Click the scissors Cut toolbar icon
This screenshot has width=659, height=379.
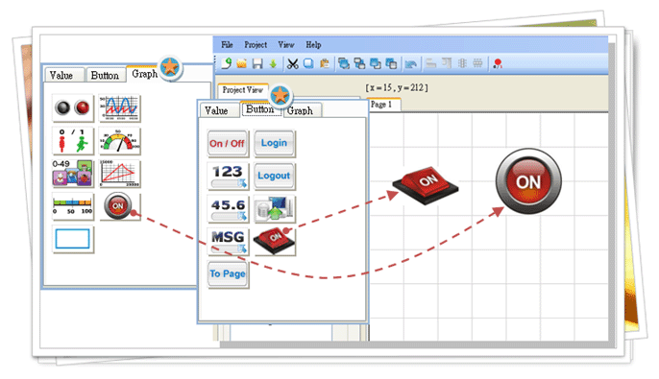292,63
